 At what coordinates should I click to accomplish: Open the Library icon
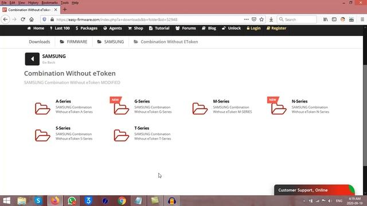[x=325, y=19]
